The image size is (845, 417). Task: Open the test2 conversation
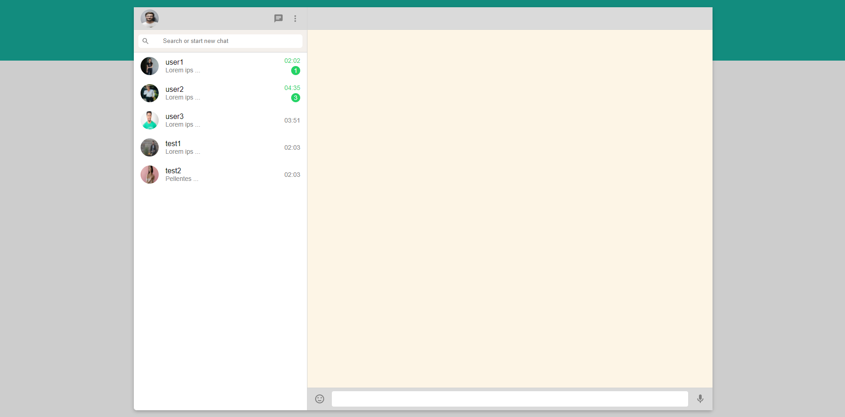pyautogui.click(x=217, y=175)
